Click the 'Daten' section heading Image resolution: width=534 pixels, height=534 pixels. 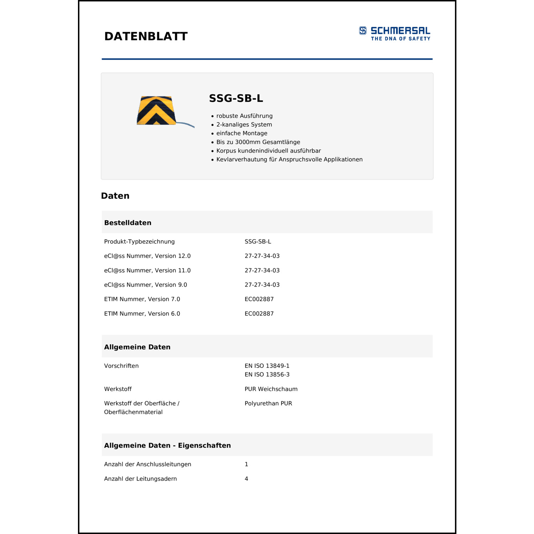point(115,196)
